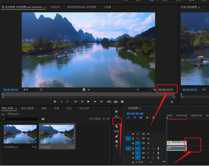Click the Insert edit button
The width and height of the screenshot is (209, 166).
[109, 102]
